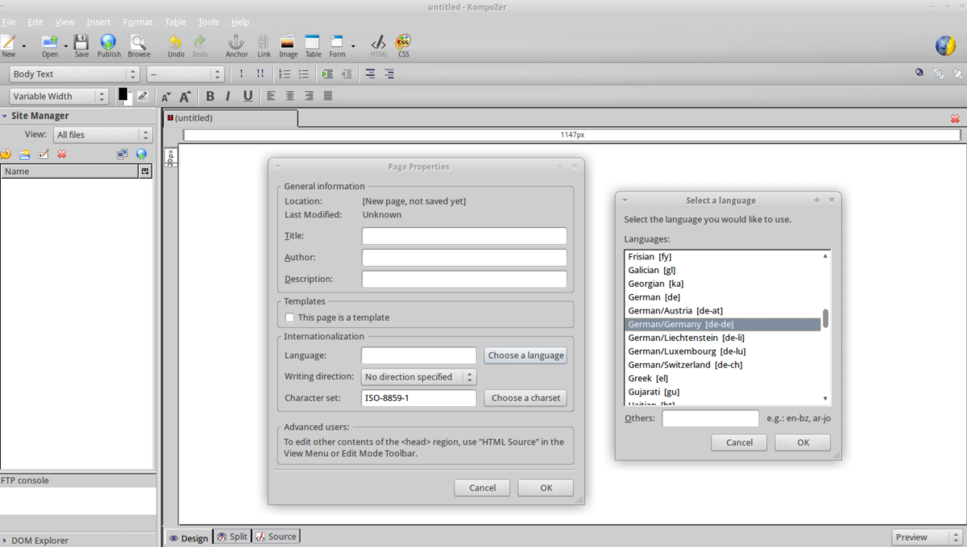Open the arrow dropdown next to New
The height and width of the screenshot is (547, 967).
pyautogui.click(x=24, y=46)
